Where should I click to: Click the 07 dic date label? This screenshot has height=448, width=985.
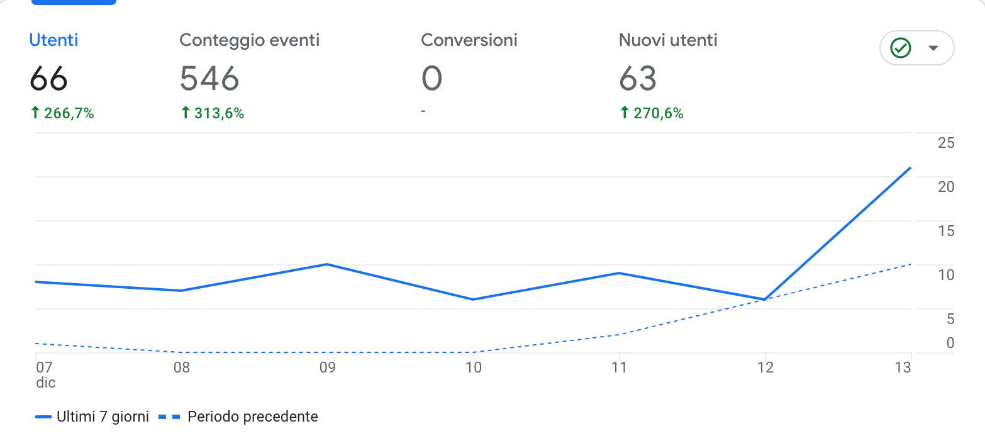45,374
